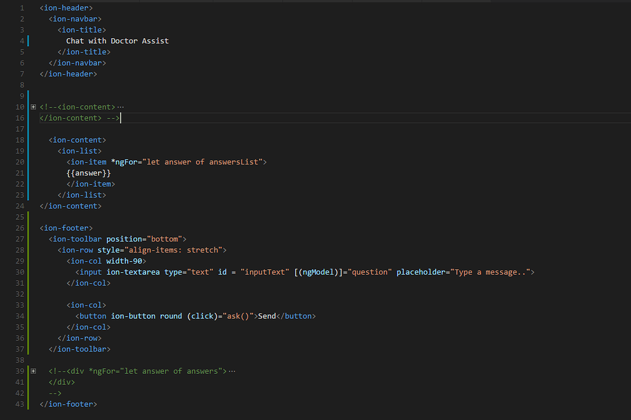Click the closing </ion-title> tag
631x420 pixels.
click(84, 52)
